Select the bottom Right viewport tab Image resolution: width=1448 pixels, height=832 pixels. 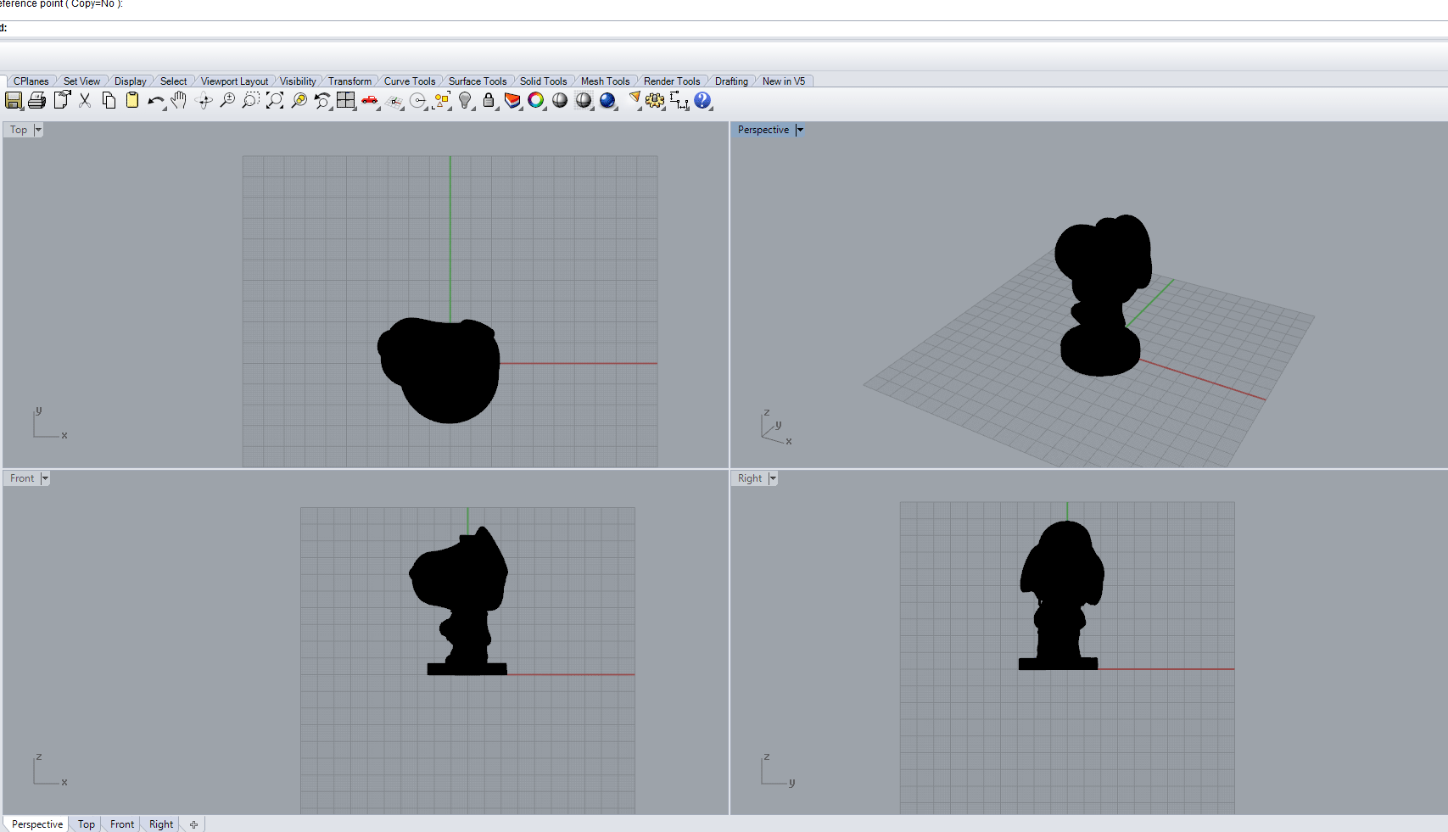point(161,824)
